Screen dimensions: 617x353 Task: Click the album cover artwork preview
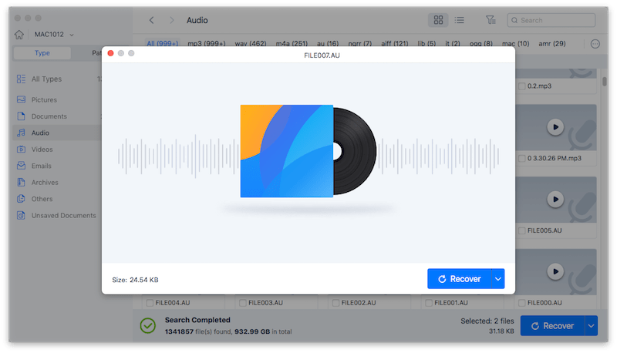286,151
